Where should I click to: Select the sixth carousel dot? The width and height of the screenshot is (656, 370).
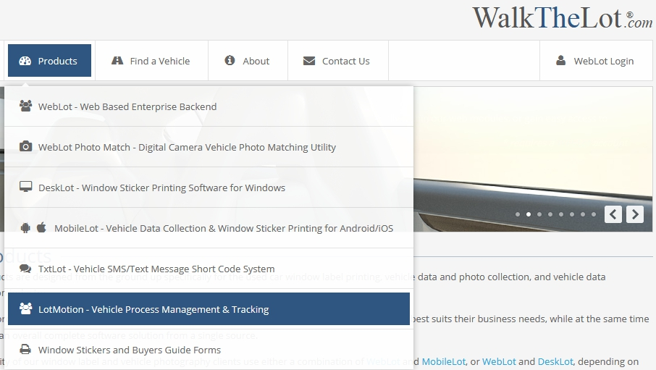[572, 214]
